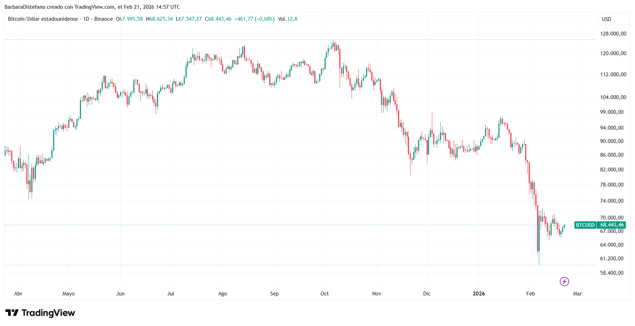
Task: Click the Oct label on time axis
Action: pos(325,294)
